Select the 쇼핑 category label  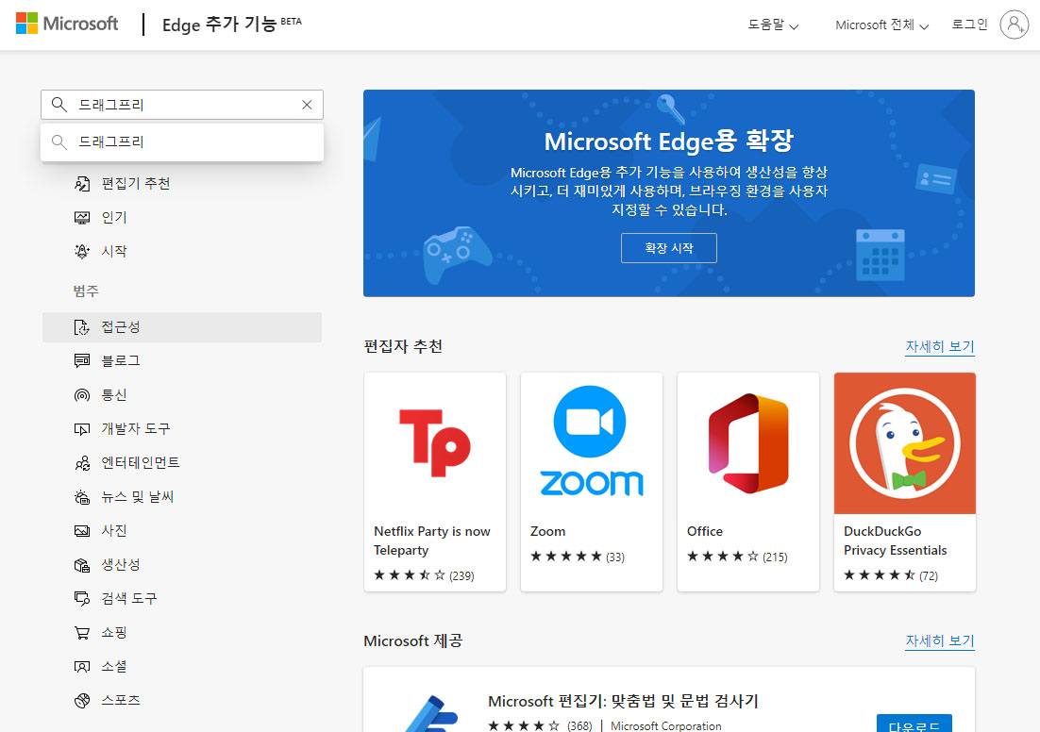point(113,633)
